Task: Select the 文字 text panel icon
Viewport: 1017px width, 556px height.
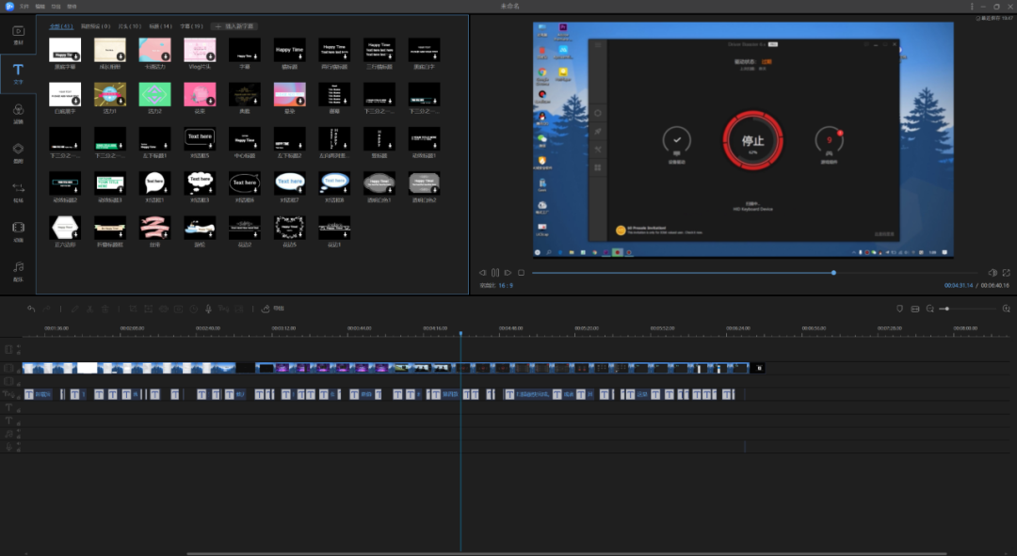Action: click(18, 73)
